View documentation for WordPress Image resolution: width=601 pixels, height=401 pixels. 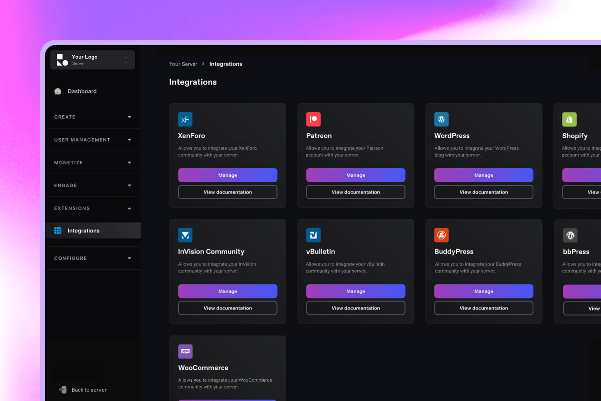[484, 192]
